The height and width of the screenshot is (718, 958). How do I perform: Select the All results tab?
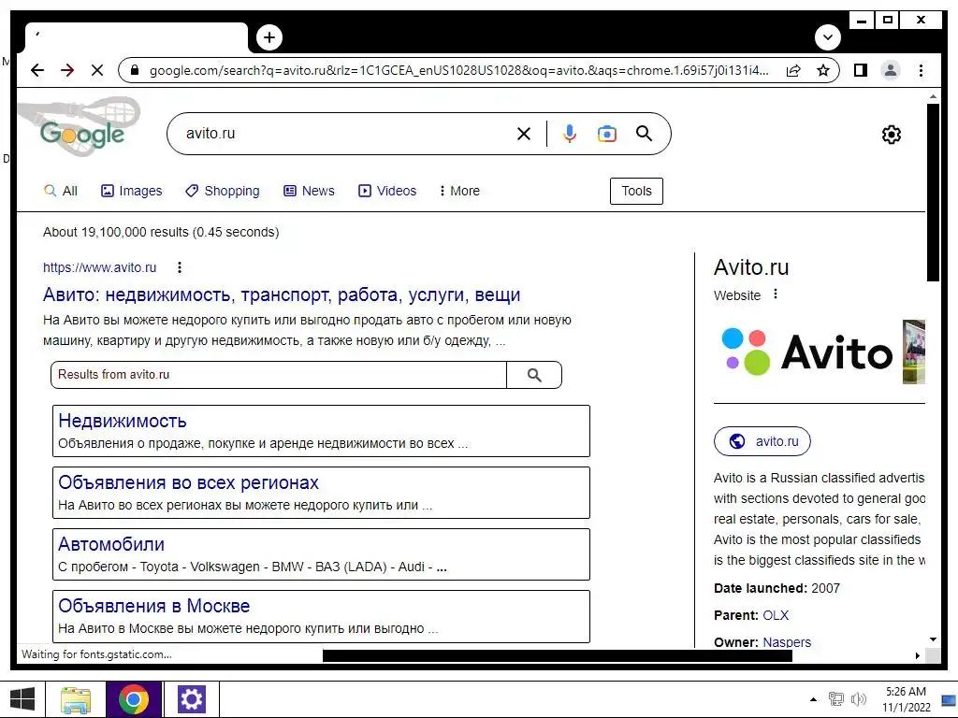[61, 191]
